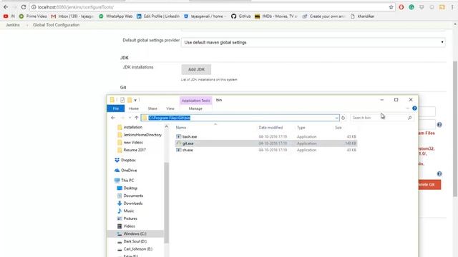Click Explorer back arrow
458x257 pixels.
(113, 118)
